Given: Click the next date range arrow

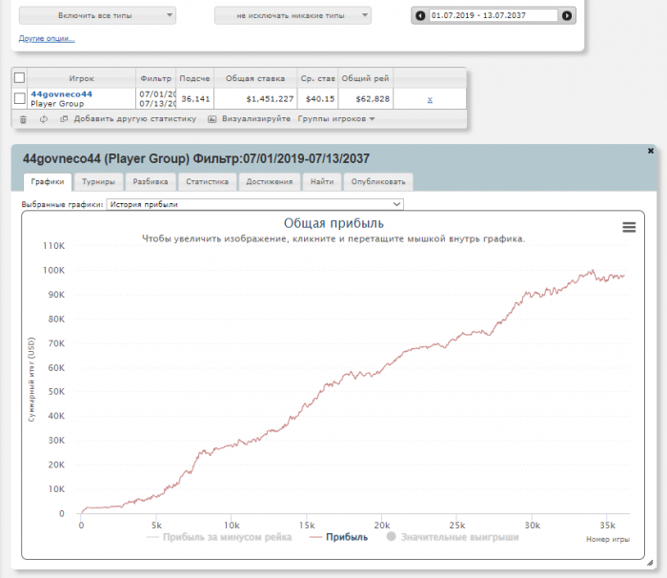Looking at the screenshot, I should [567, 15].
